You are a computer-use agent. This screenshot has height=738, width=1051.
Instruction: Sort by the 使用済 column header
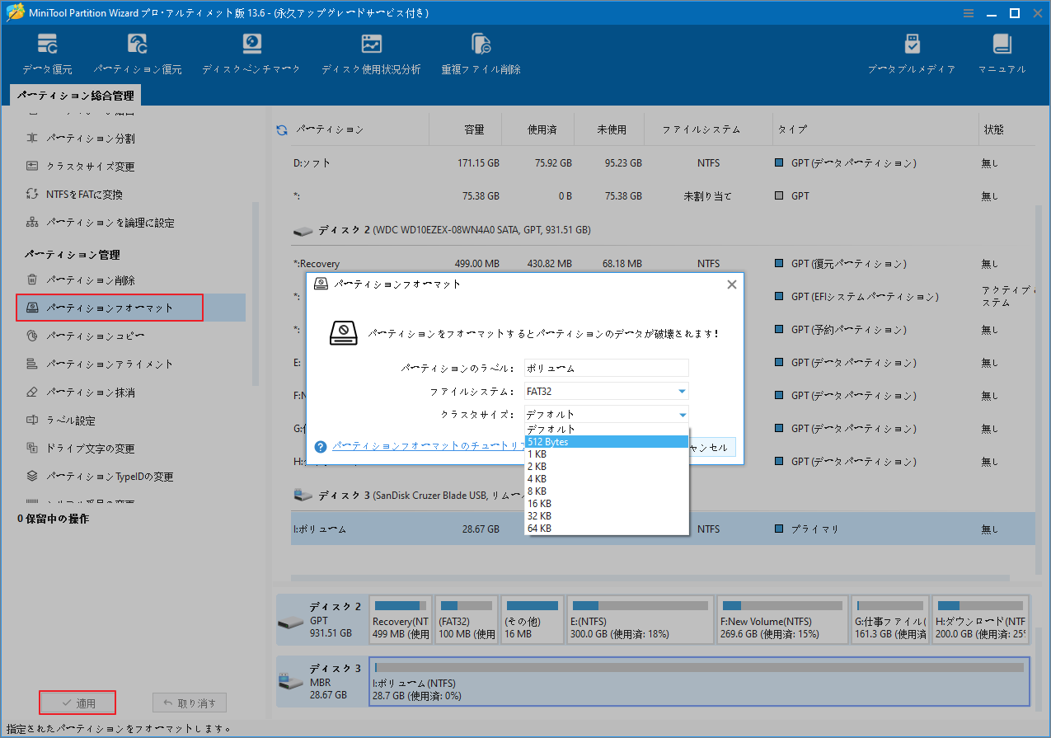[542, 129]
